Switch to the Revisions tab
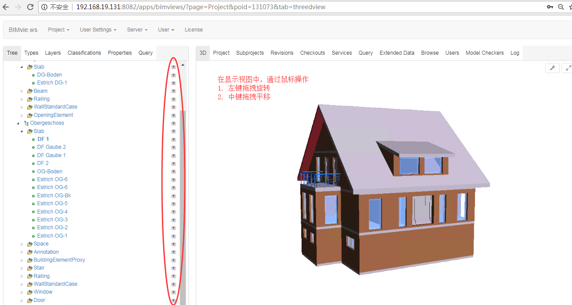The image size is (572, 305). (x=281, y=53)
